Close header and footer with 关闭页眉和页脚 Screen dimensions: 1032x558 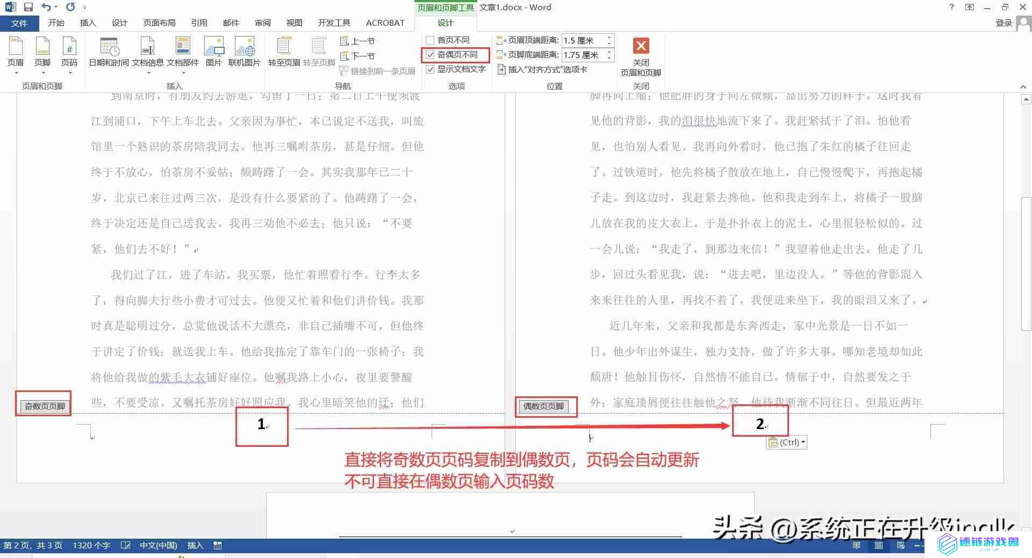click(641, 57)
